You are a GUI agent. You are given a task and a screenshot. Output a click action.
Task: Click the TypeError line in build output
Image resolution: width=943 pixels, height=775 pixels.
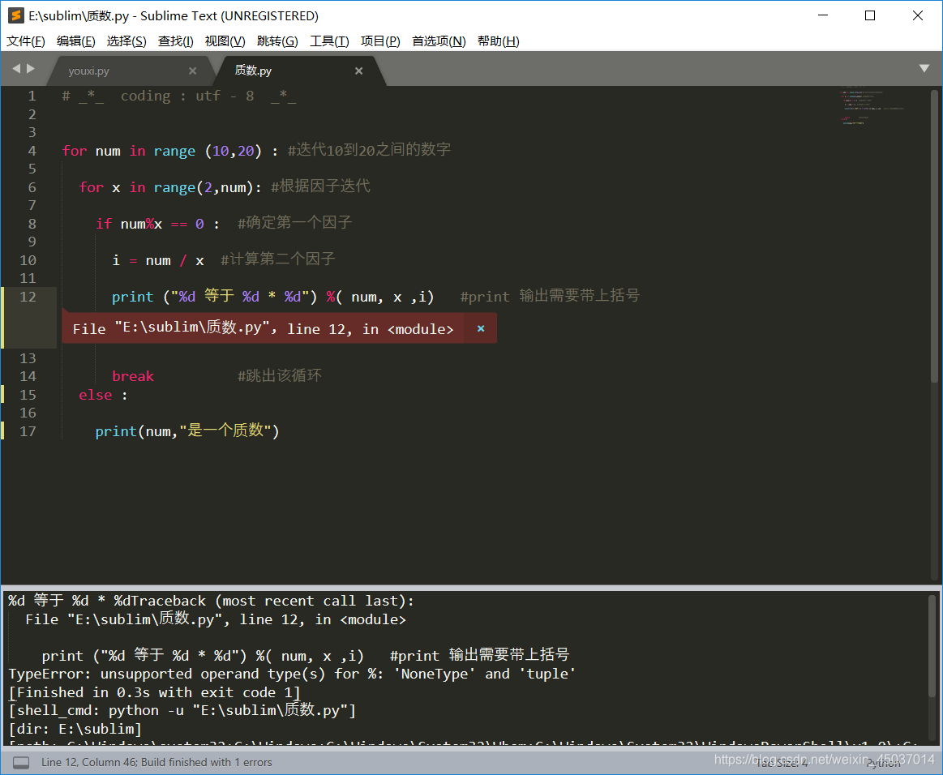coord(292,674)
